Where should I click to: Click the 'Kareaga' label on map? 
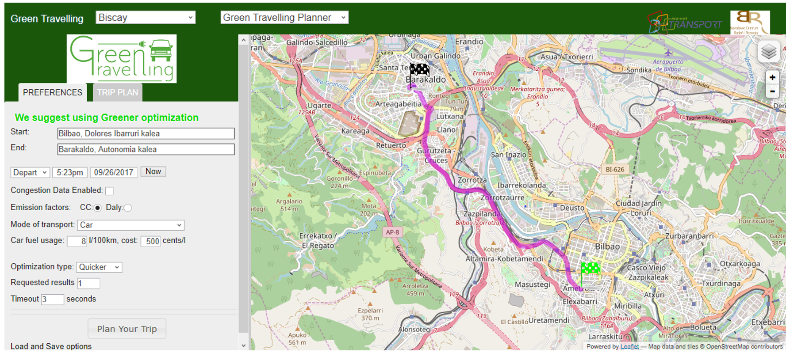coord(355,131)
